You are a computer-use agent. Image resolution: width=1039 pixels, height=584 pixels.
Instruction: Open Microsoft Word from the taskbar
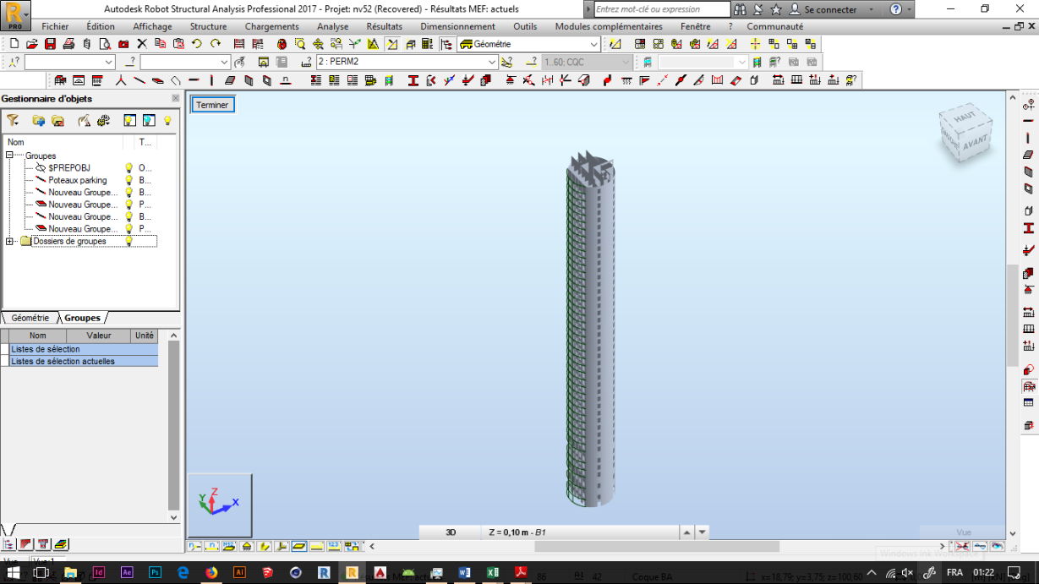click(464, 572)
